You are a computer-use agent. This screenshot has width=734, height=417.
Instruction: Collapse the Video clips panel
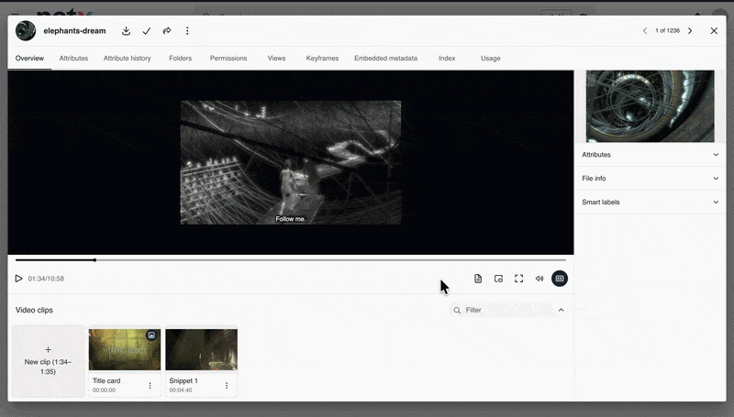[561, 310]
